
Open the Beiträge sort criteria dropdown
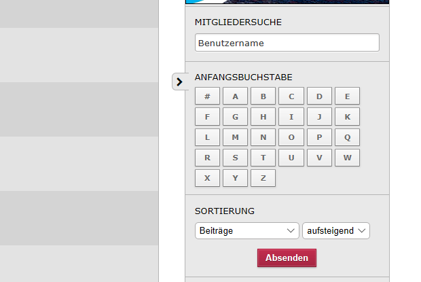pos(246,231)
